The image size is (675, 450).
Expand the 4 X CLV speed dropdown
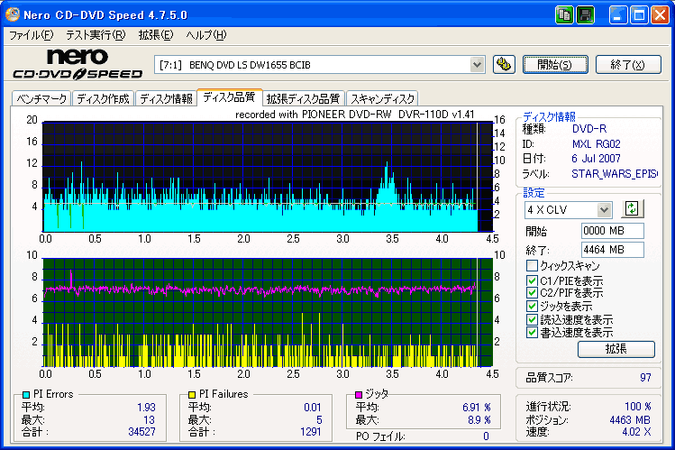604,210
